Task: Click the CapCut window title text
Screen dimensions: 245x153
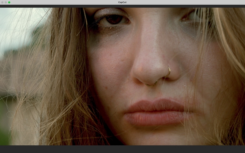Action: click(123, 2)
